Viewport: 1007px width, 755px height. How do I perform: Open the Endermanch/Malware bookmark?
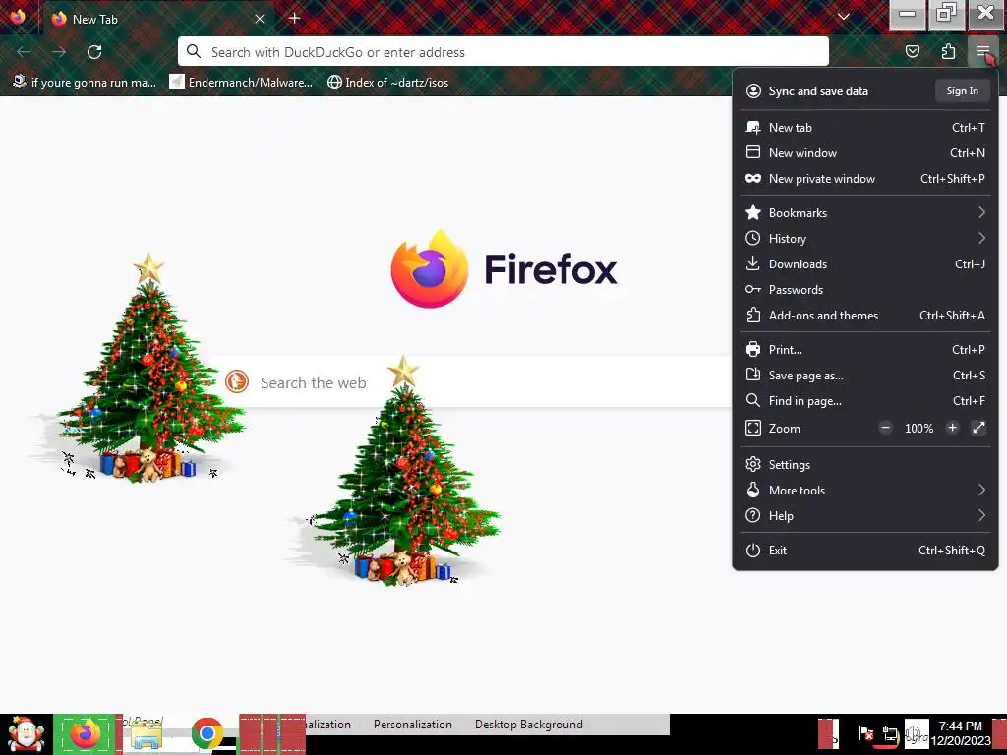click(x=242, y=83)
